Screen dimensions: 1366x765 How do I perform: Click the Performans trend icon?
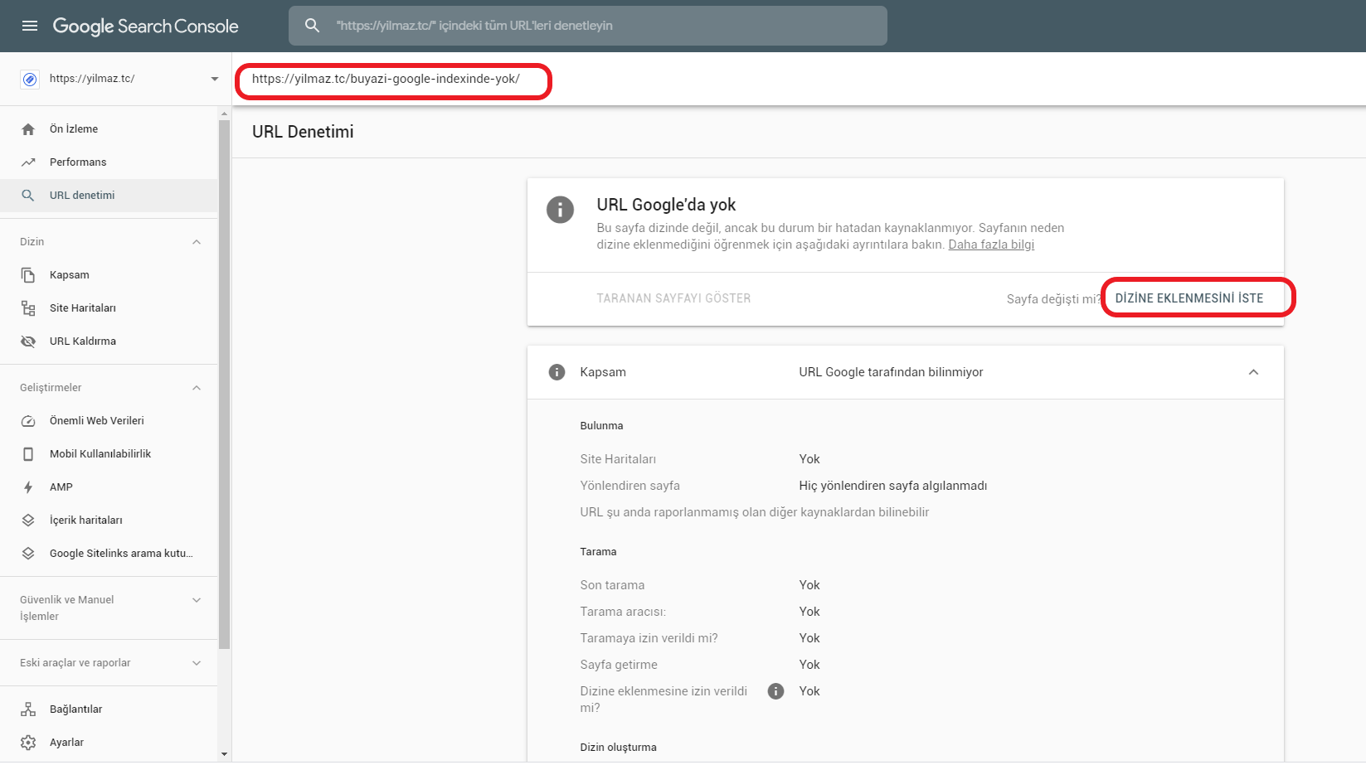coord(28,162)
